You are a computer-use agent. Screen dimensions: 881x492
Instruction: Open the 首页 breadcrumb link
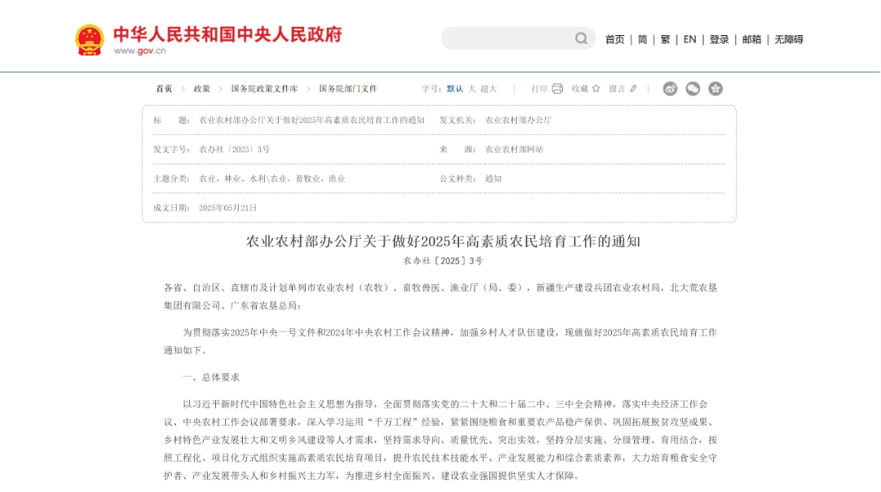(x=164, y=89)
